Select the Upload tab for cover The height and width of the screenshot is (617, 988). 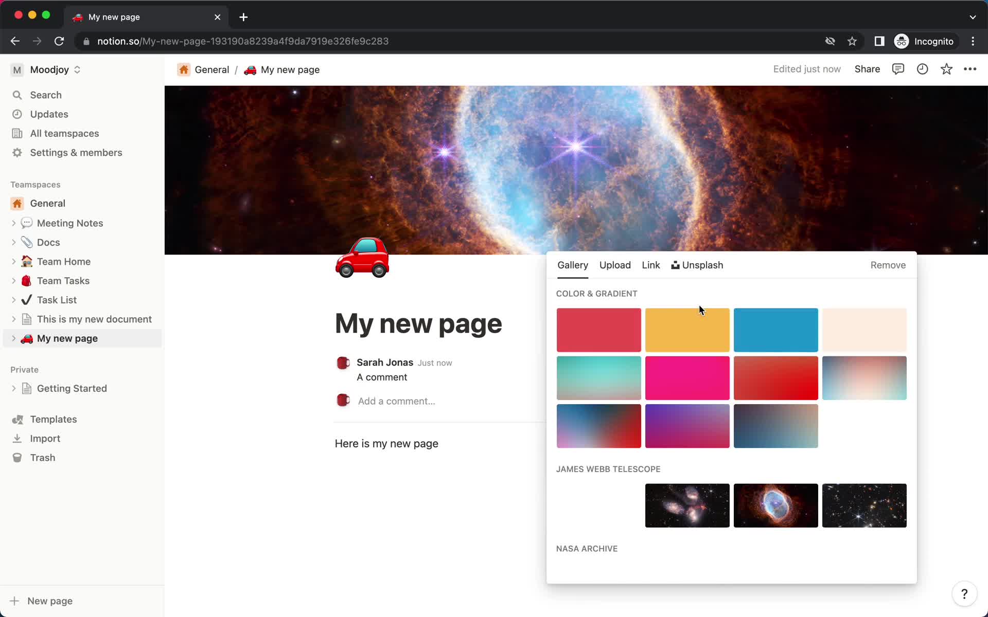coord(614,264)
